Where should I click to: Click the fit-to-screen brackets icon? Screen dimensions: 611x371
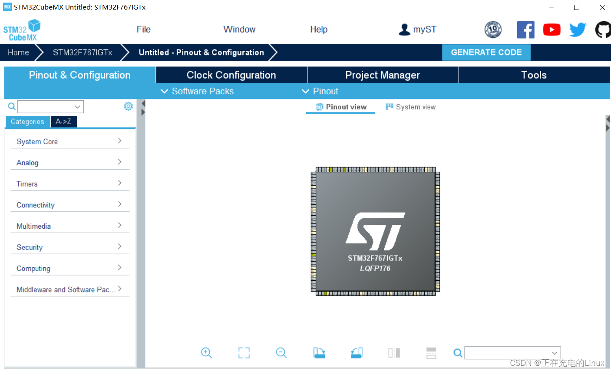click(x=244, y=353)
